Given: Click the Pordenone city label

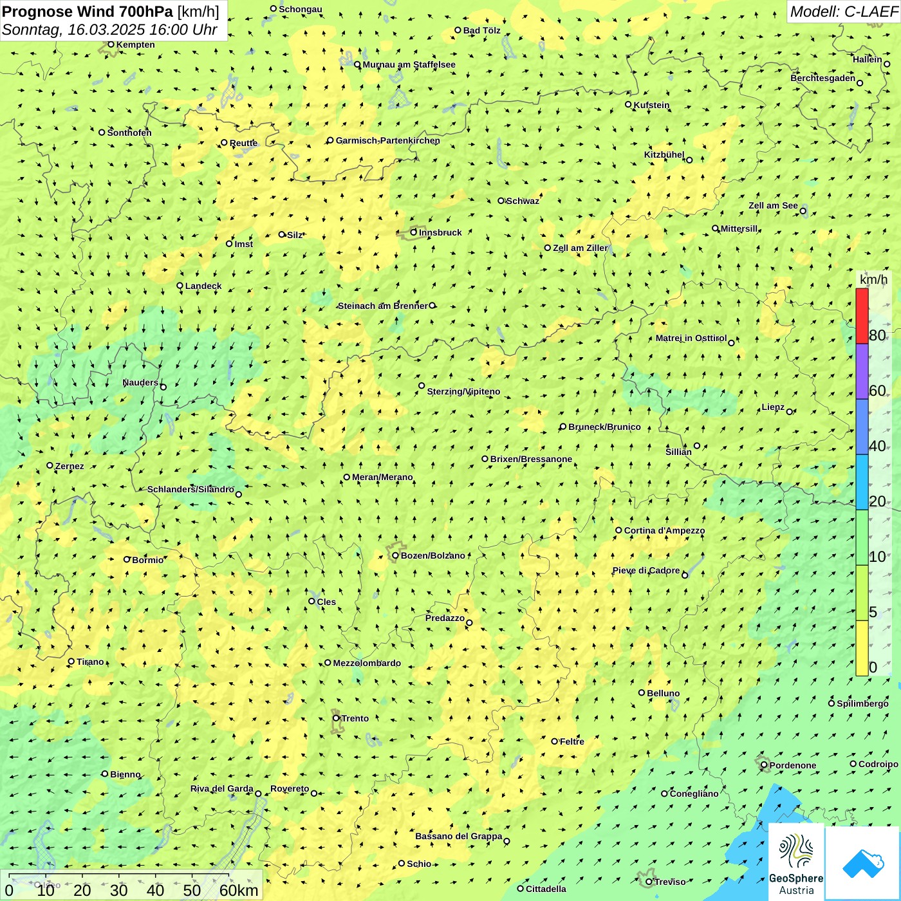Looking at the screenshot, I should pos(793,765).
